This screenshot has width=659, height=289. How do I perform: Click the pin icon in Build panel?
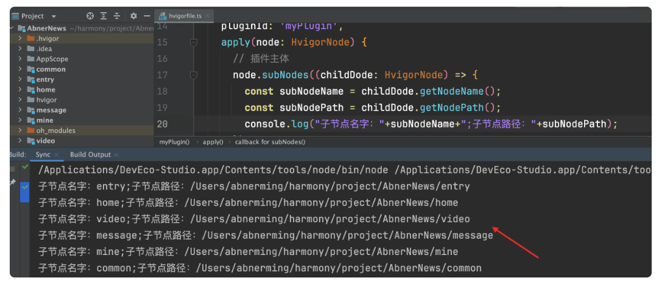pyautogui.click(x=13, y=182)
